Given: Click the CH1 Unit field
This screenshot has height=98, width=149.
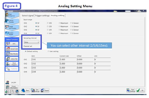Looking at the screenshot, I should click(102, 59).
